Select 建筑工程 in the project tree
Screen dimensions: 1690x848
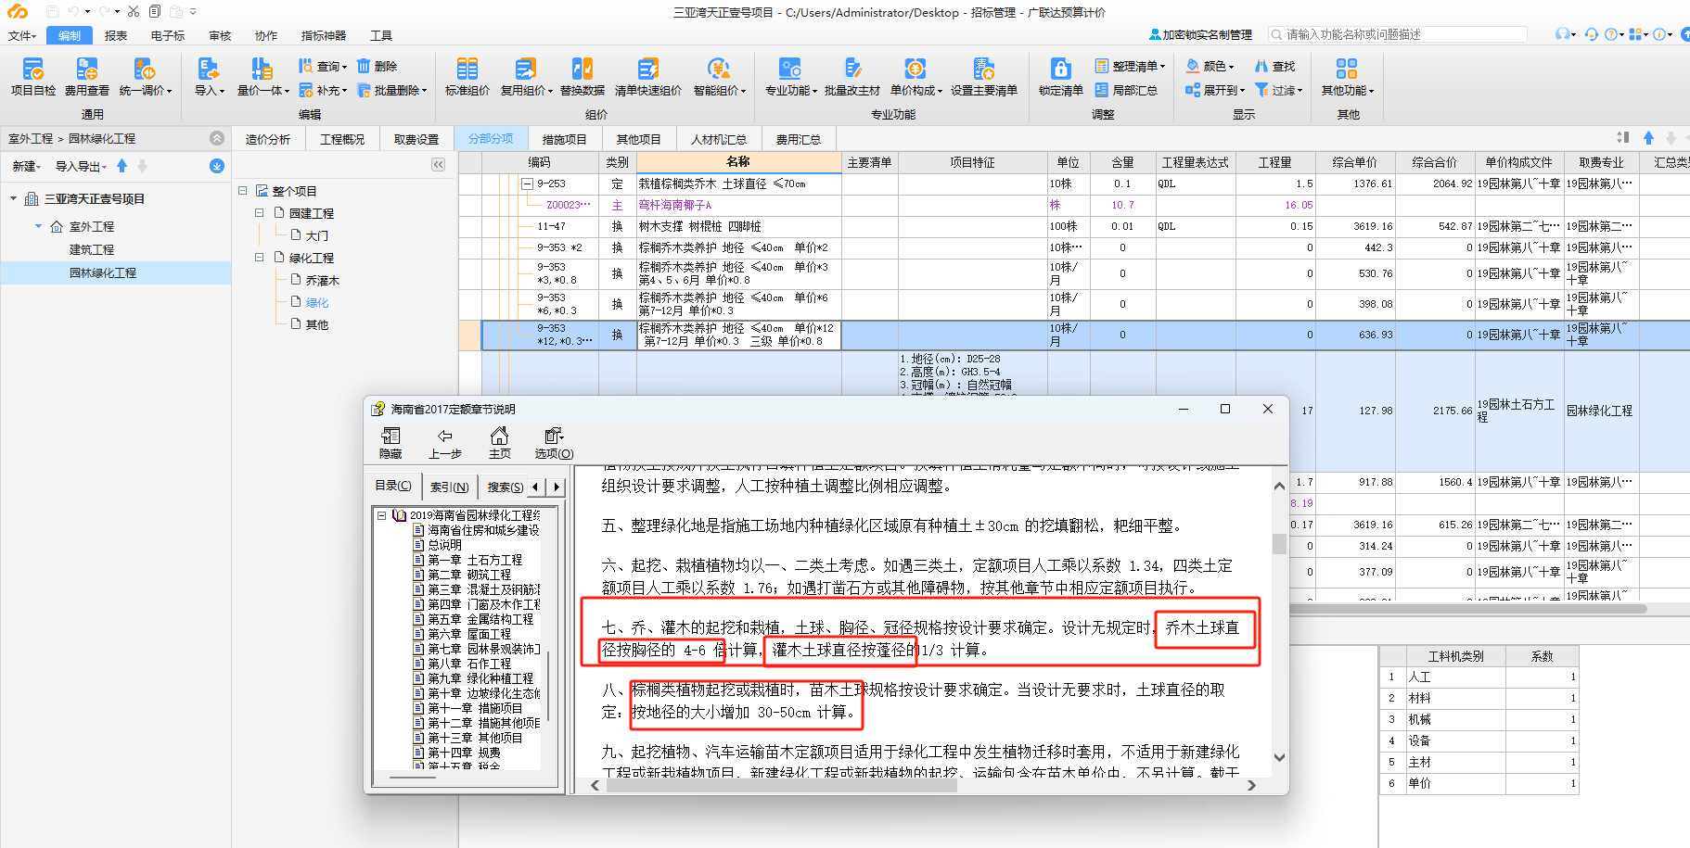pyautogui.click(x=92, y=249)
